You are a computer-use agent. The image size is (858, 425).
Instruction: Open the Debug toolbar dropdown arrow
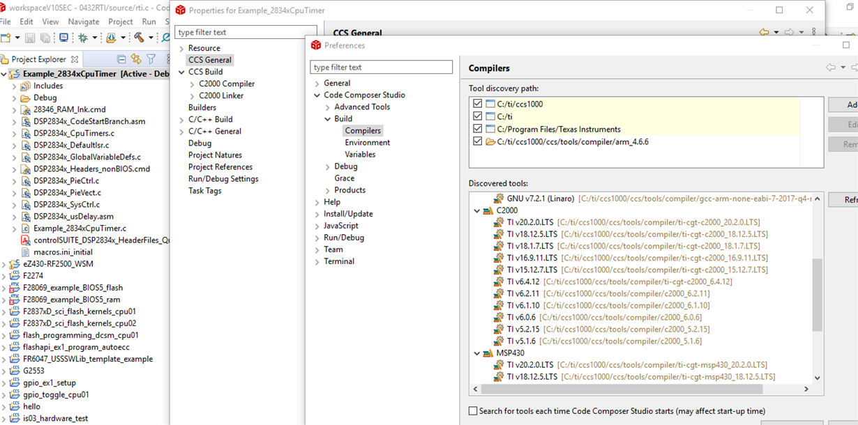coord(95,38)
